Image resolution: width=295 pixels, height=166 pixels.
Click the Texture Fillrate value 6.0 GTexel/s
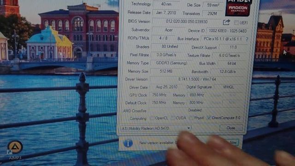(x=230, y=55)
